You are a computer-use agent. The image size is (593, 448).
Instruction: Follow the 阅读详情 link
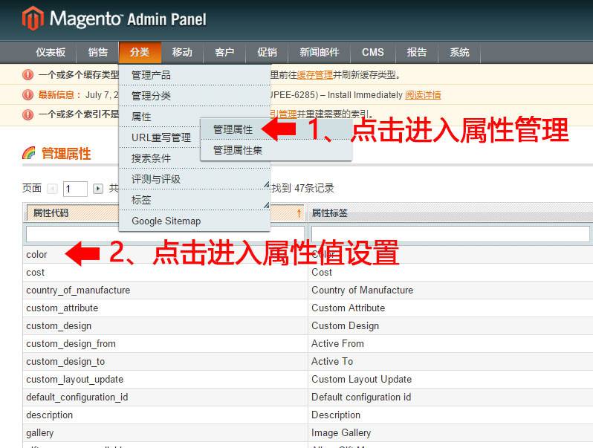pos(423,95)
